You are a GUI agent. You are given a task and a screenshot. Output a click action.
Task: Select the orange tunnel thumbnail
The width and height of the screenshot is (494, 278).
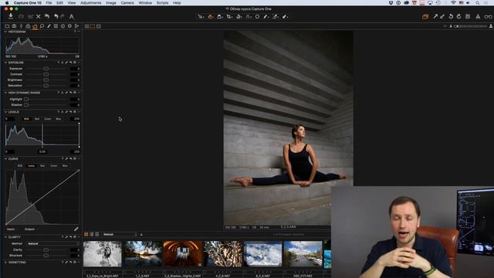tap(183, 254)
